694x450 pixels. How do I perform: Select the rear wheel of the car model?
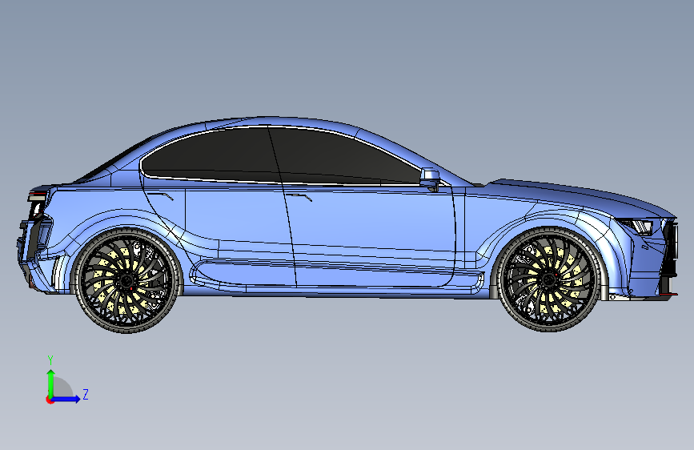tap(126, 280)
